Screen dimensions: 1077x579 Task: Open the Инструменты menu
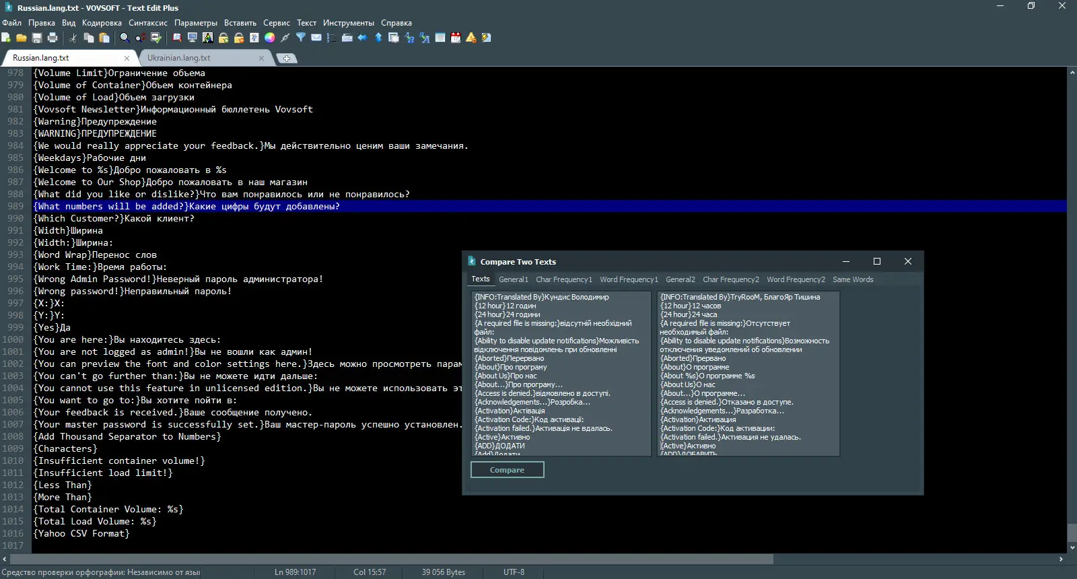click(x=348, y=23)
